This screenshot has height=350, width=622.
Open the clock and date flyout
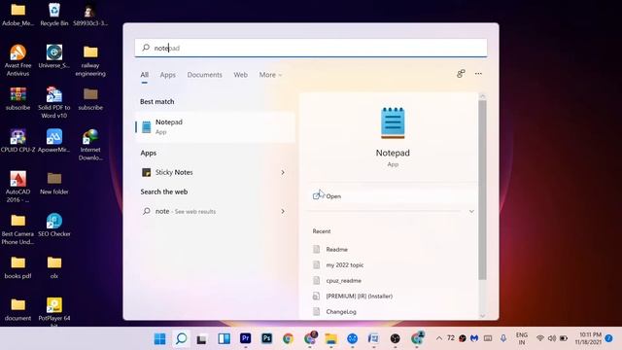[x=588, y=338]
